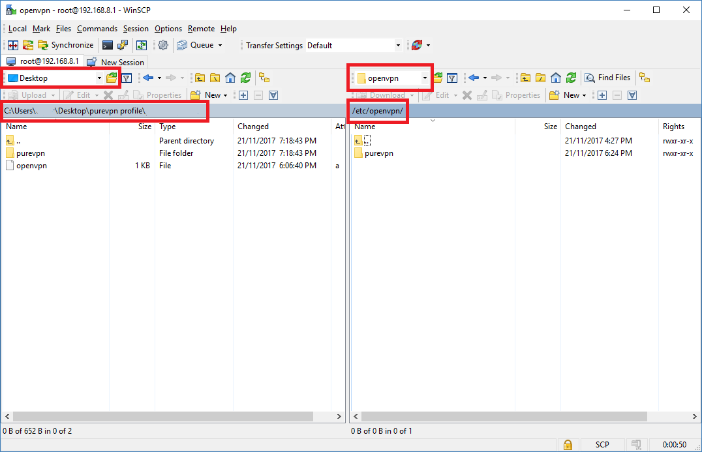Click New button in local panel

tap(209, 95)
